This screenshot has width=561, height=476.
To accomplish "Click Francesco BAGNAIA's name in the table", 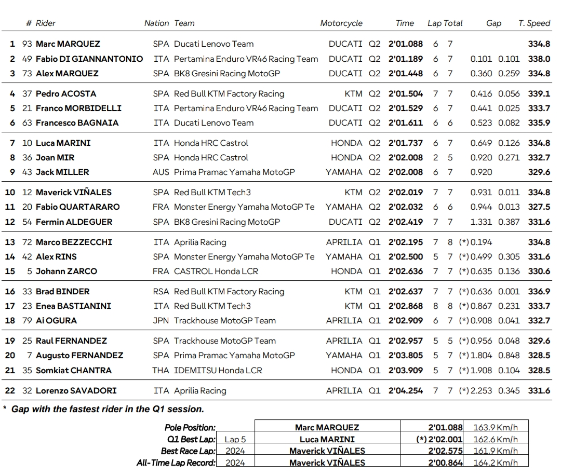I will [x=77, y=123].
